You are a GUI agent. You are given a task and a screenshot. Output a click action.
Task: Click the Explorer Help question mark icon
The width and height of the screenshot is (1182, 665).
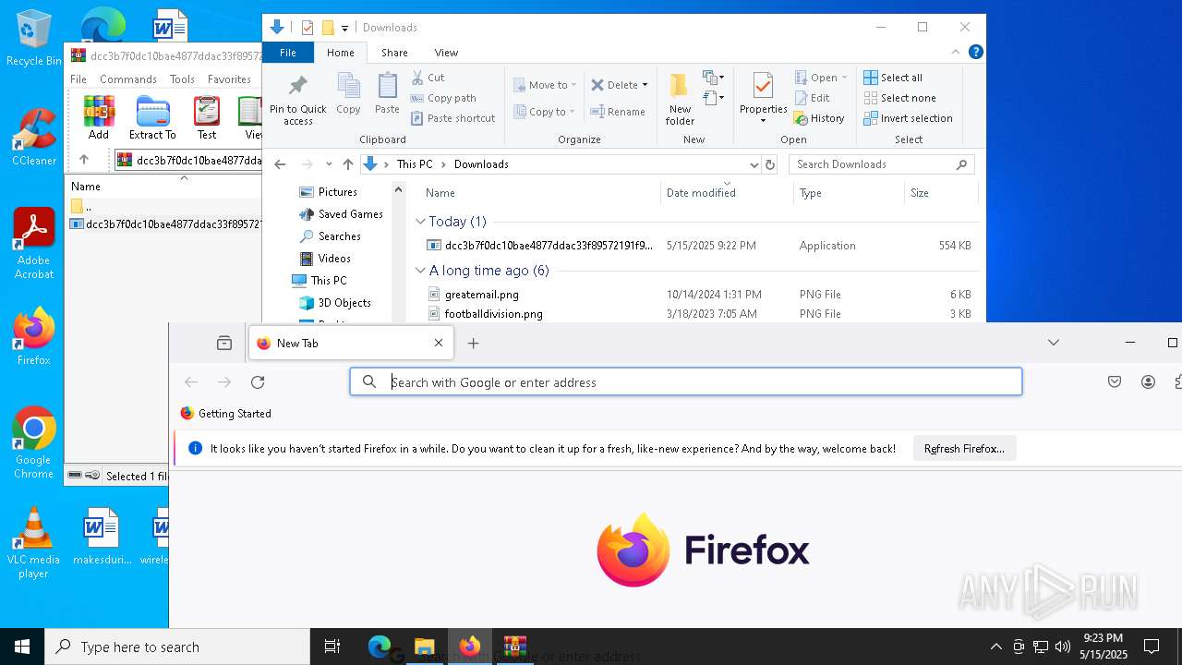tap(975, 53)
